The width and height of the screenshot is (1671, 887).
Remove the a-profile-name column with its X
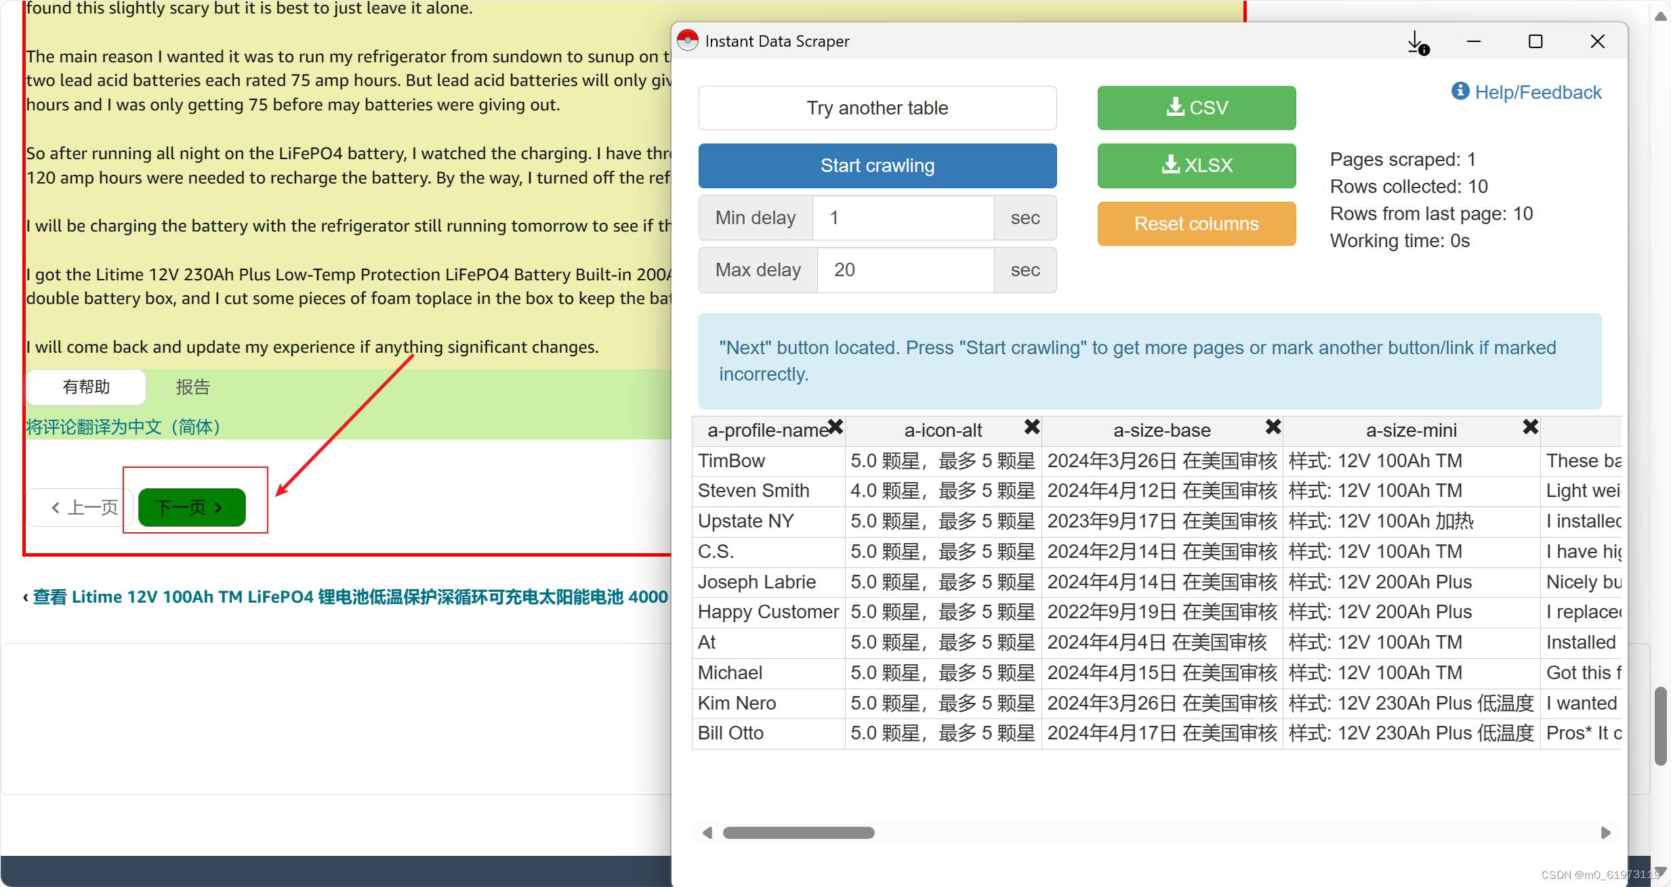[x=835, y=427]
